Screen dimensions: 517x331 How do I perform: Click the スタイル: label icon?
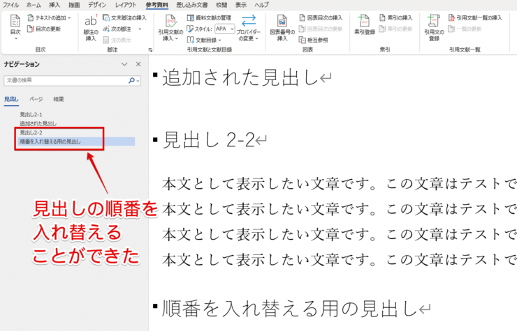[x=190, y=29]
